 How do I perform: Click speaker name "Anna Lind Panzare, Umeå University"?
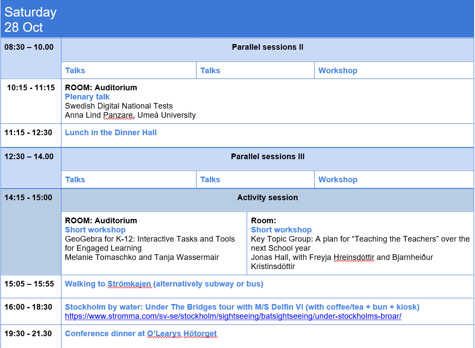(130, 115)
